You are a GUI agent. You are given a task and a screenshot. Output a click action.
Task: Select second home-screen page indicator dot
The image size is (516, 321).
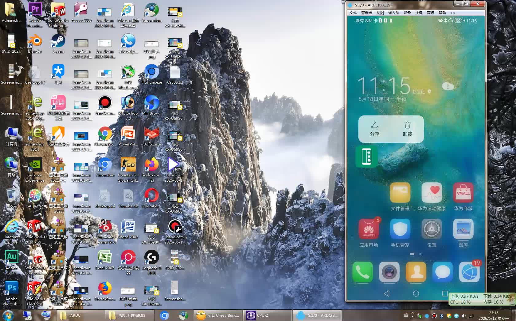420,254
